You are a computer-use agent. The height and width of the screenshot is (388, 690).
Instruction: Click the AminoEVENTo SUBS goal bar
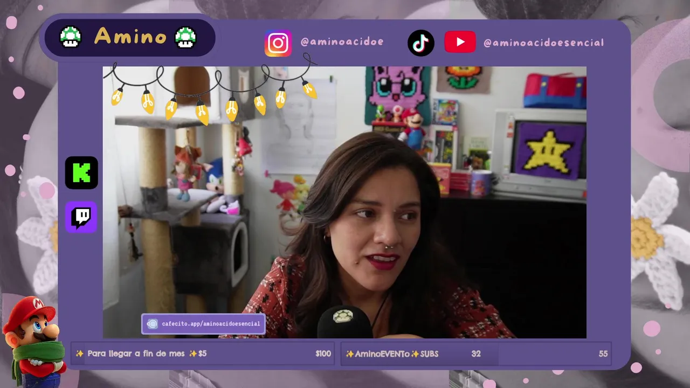476,354
